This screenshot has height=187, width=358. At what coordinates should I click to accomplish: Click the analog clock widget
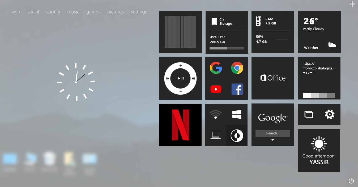(x=76, y=82)
